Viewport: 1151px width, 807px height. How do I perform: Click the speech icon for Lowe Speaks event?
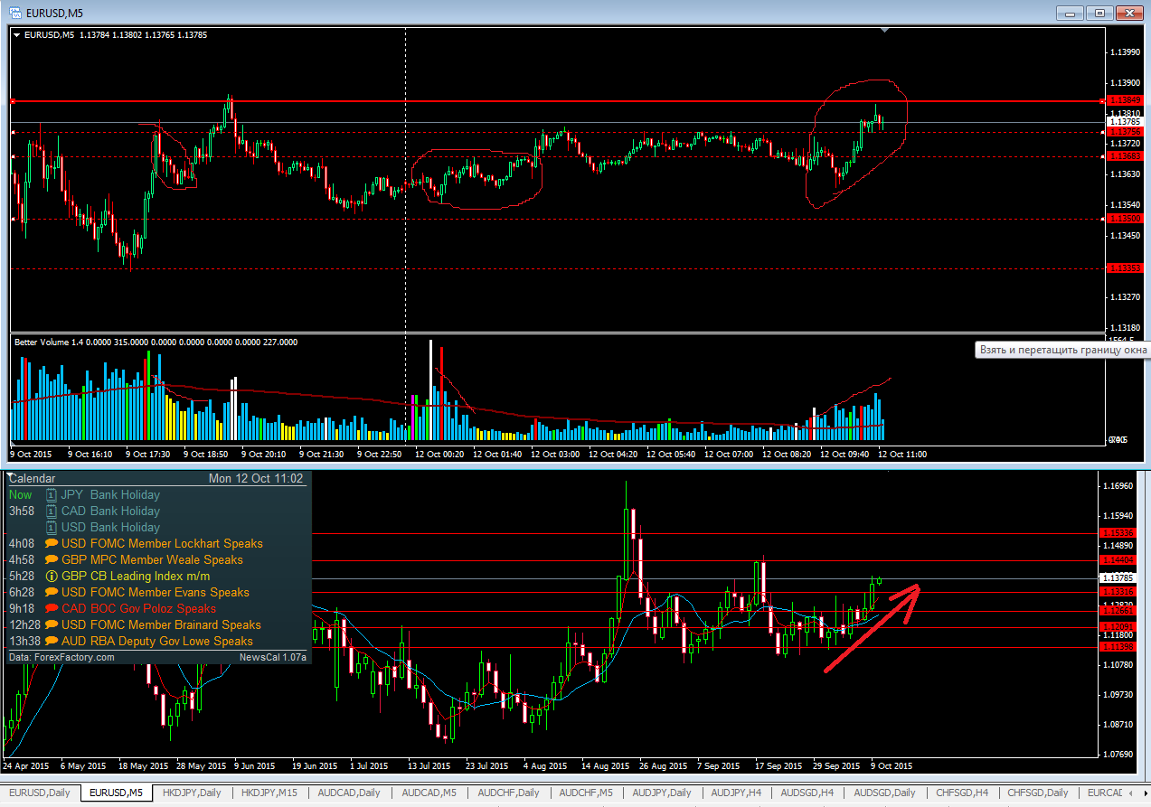[x=52, y=642]
